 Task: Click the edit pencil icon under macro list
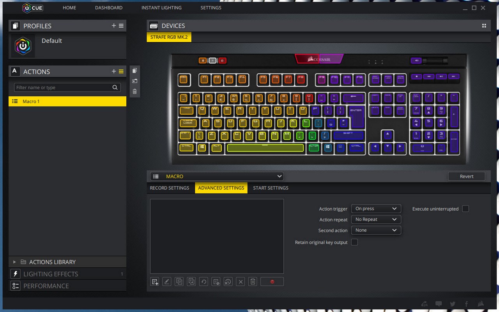[167, 282]
